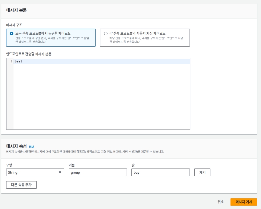Click the 값 label above buy field
261x209 pixels.
click(133, 165)
